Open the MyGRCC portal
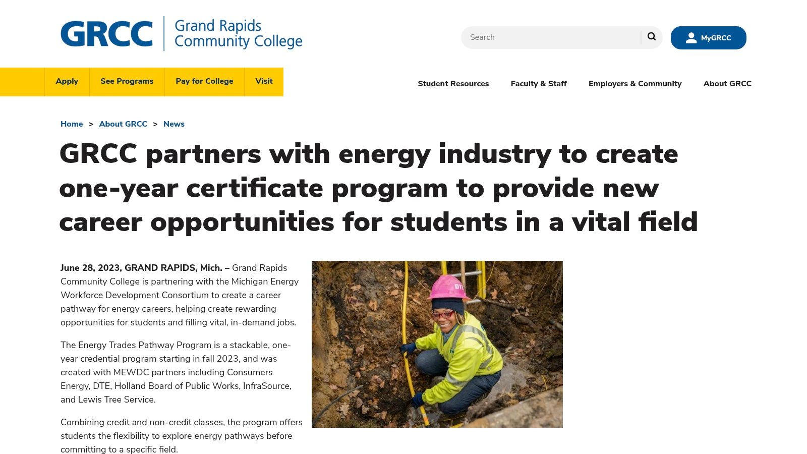807x454 pixels. pyautogui.click(x=708, y=37)
